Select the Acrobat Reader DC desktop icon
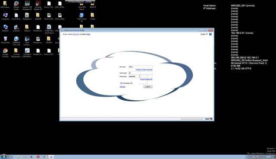The height and width of the screenshot is (159, 276). pyautogui.click(x=38, y=5)
